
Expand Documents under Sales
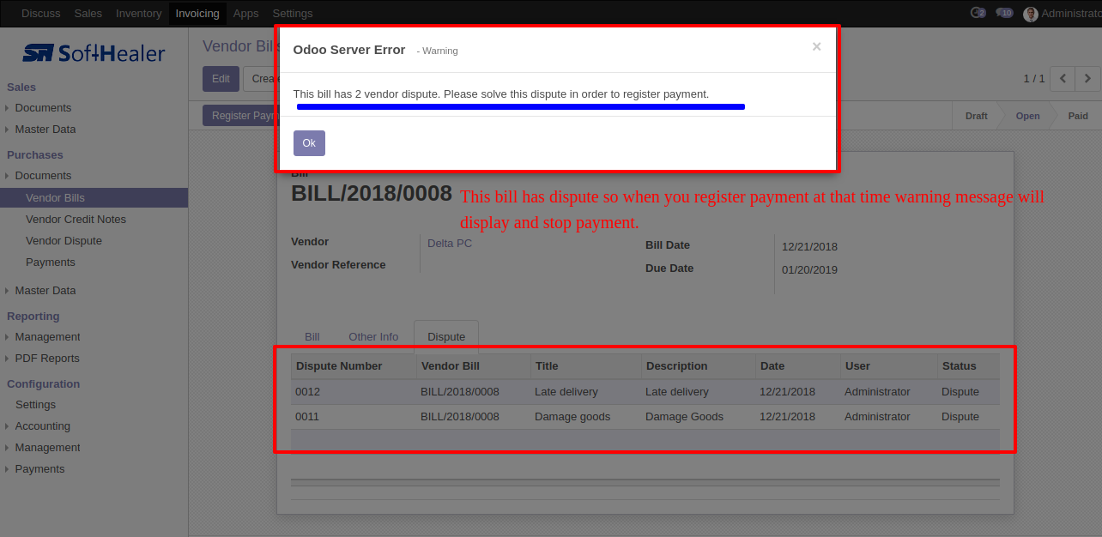pyautogui.click(x=43, y=108)
